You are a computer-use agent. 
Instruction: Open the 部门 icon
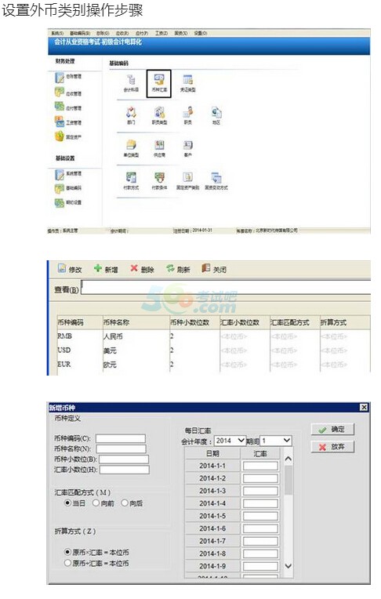(x=131, y=116)
